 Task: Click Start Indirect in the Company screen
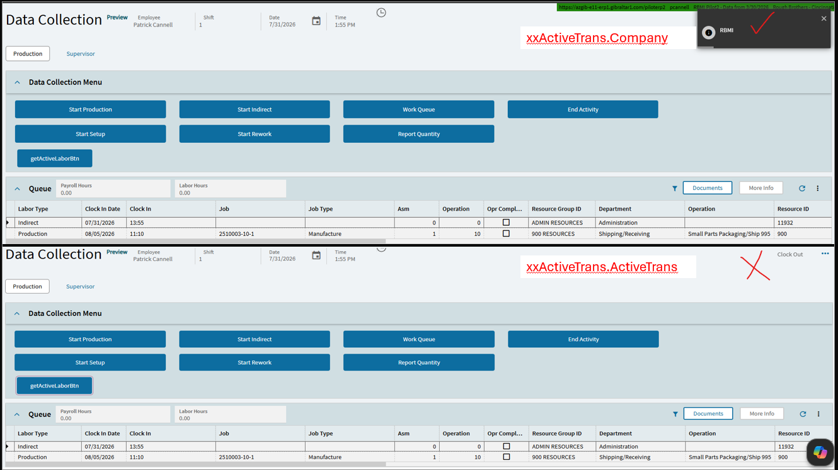[255, 109]
